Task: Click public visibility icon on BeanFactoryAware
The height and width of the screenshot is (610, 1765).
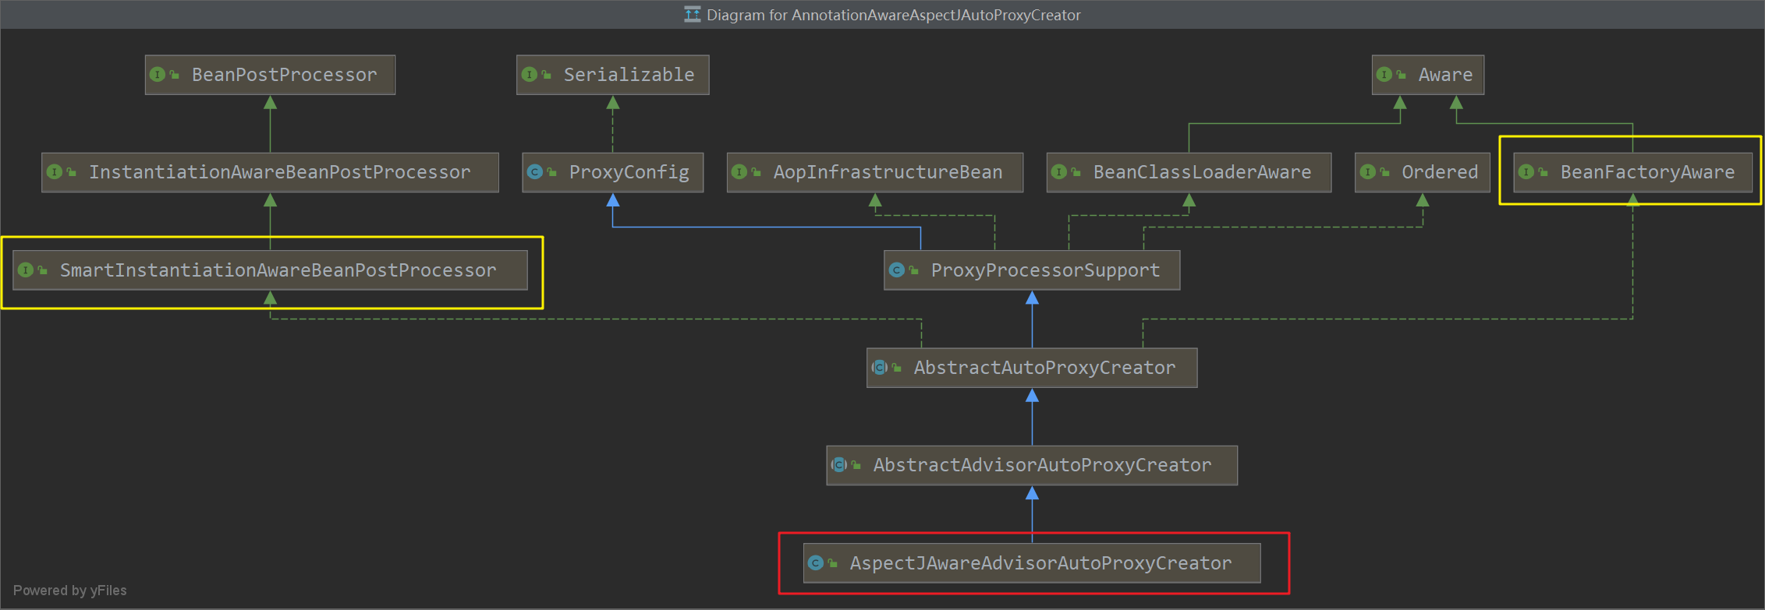Action: click(1543, 173)
